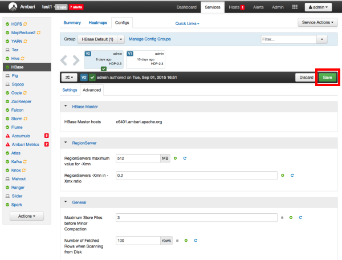Click the YARN restart-required icon
This screenshot has height=260, width=342.
point(25,41)
